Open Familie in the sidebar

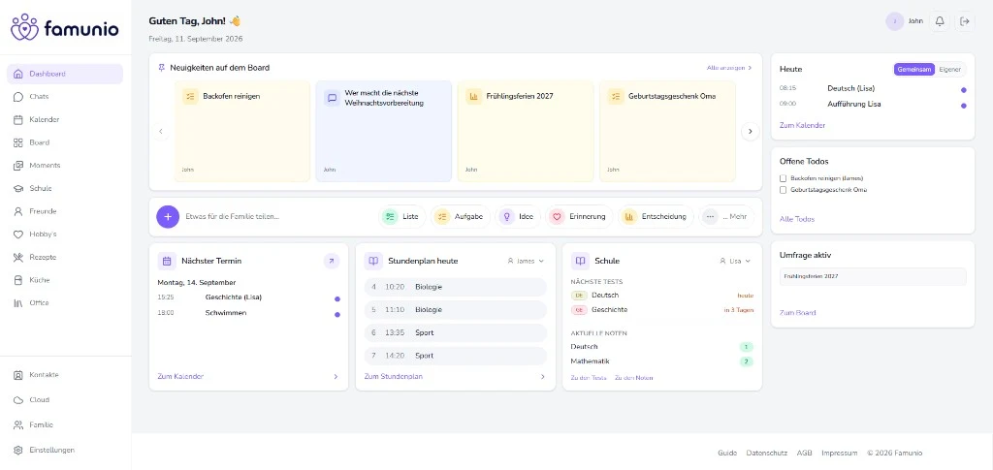pyautogui.click(x=65, y=425)
